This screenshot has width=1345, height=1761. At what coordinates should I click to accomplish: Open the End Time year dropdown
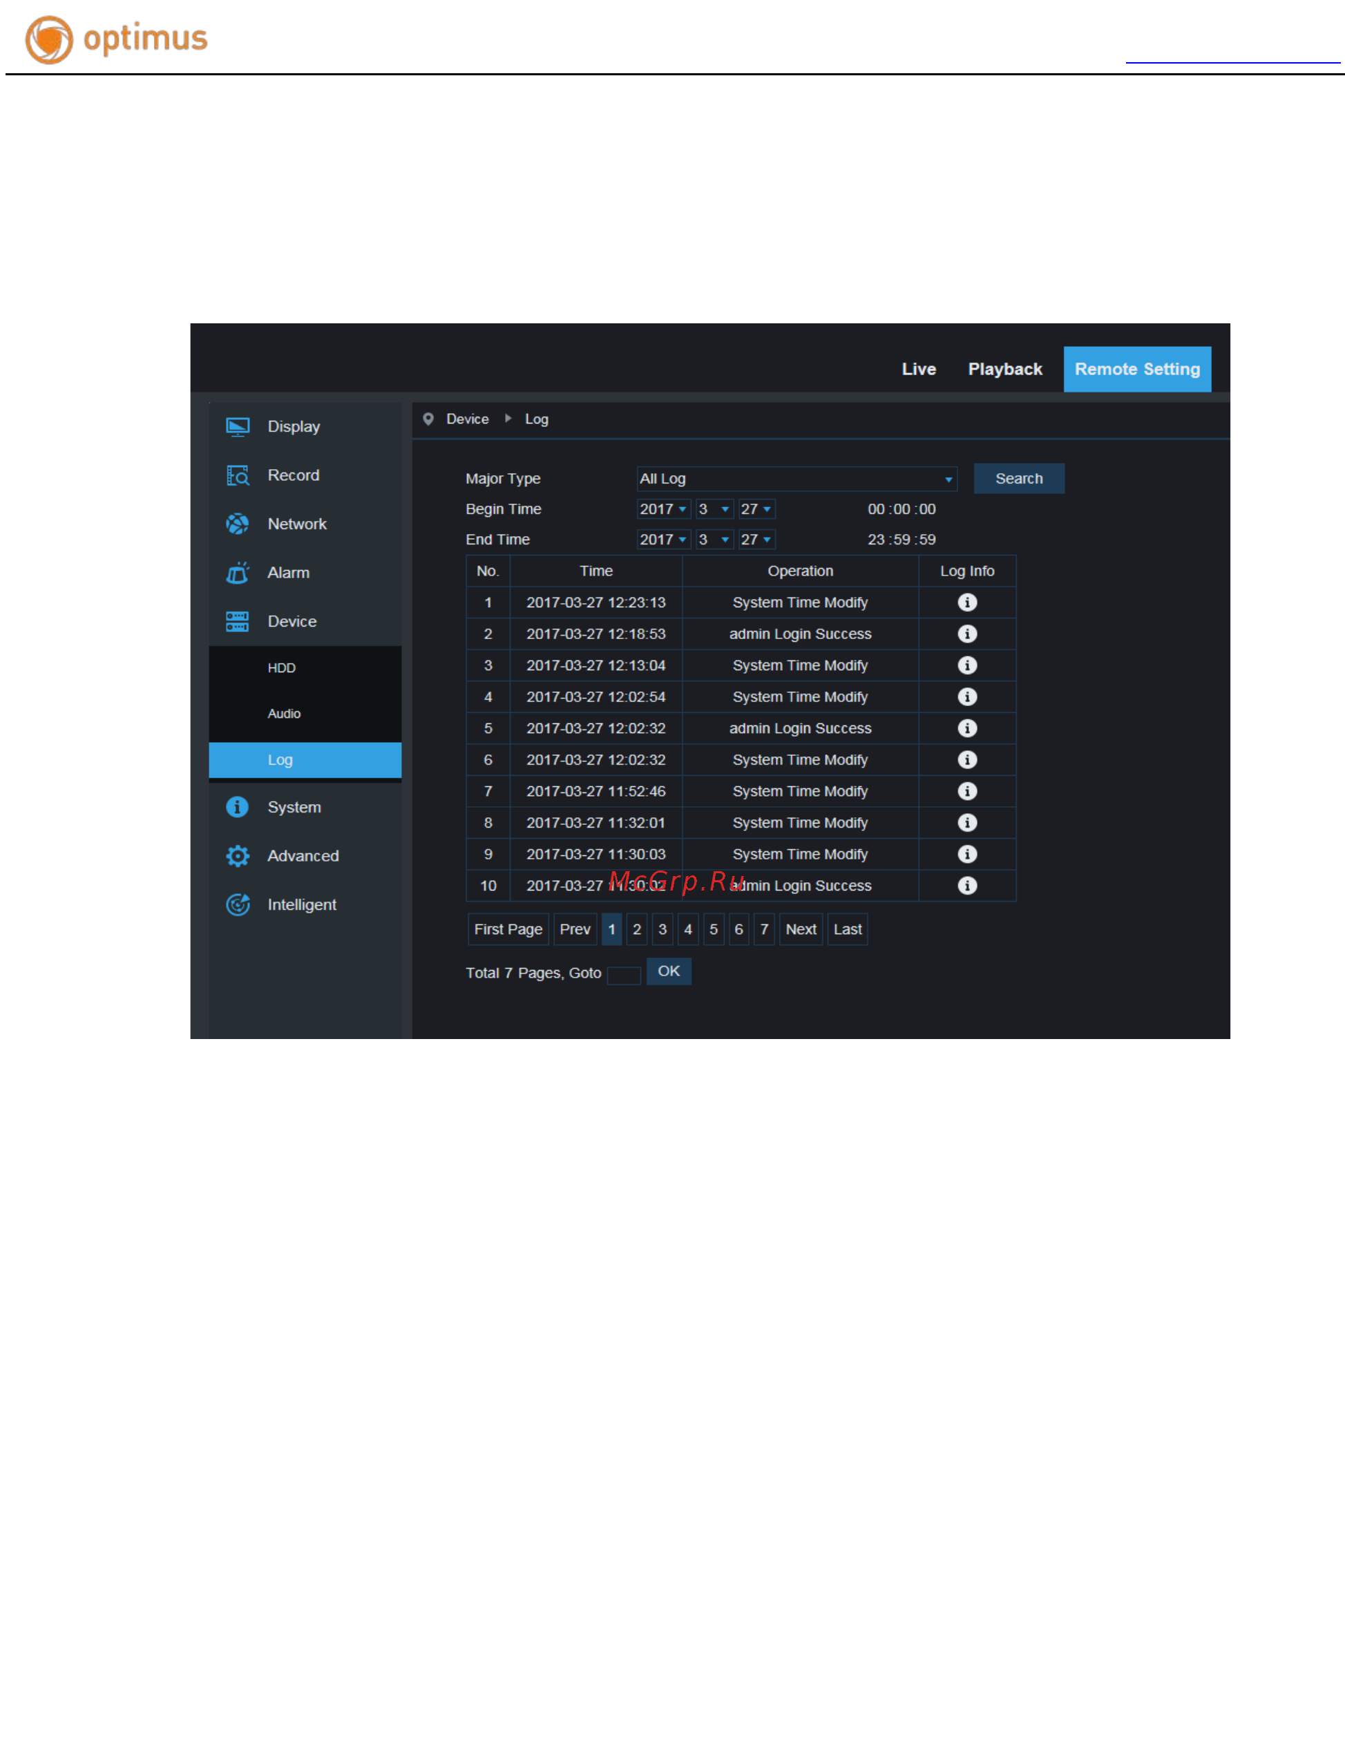click(663, 540)
